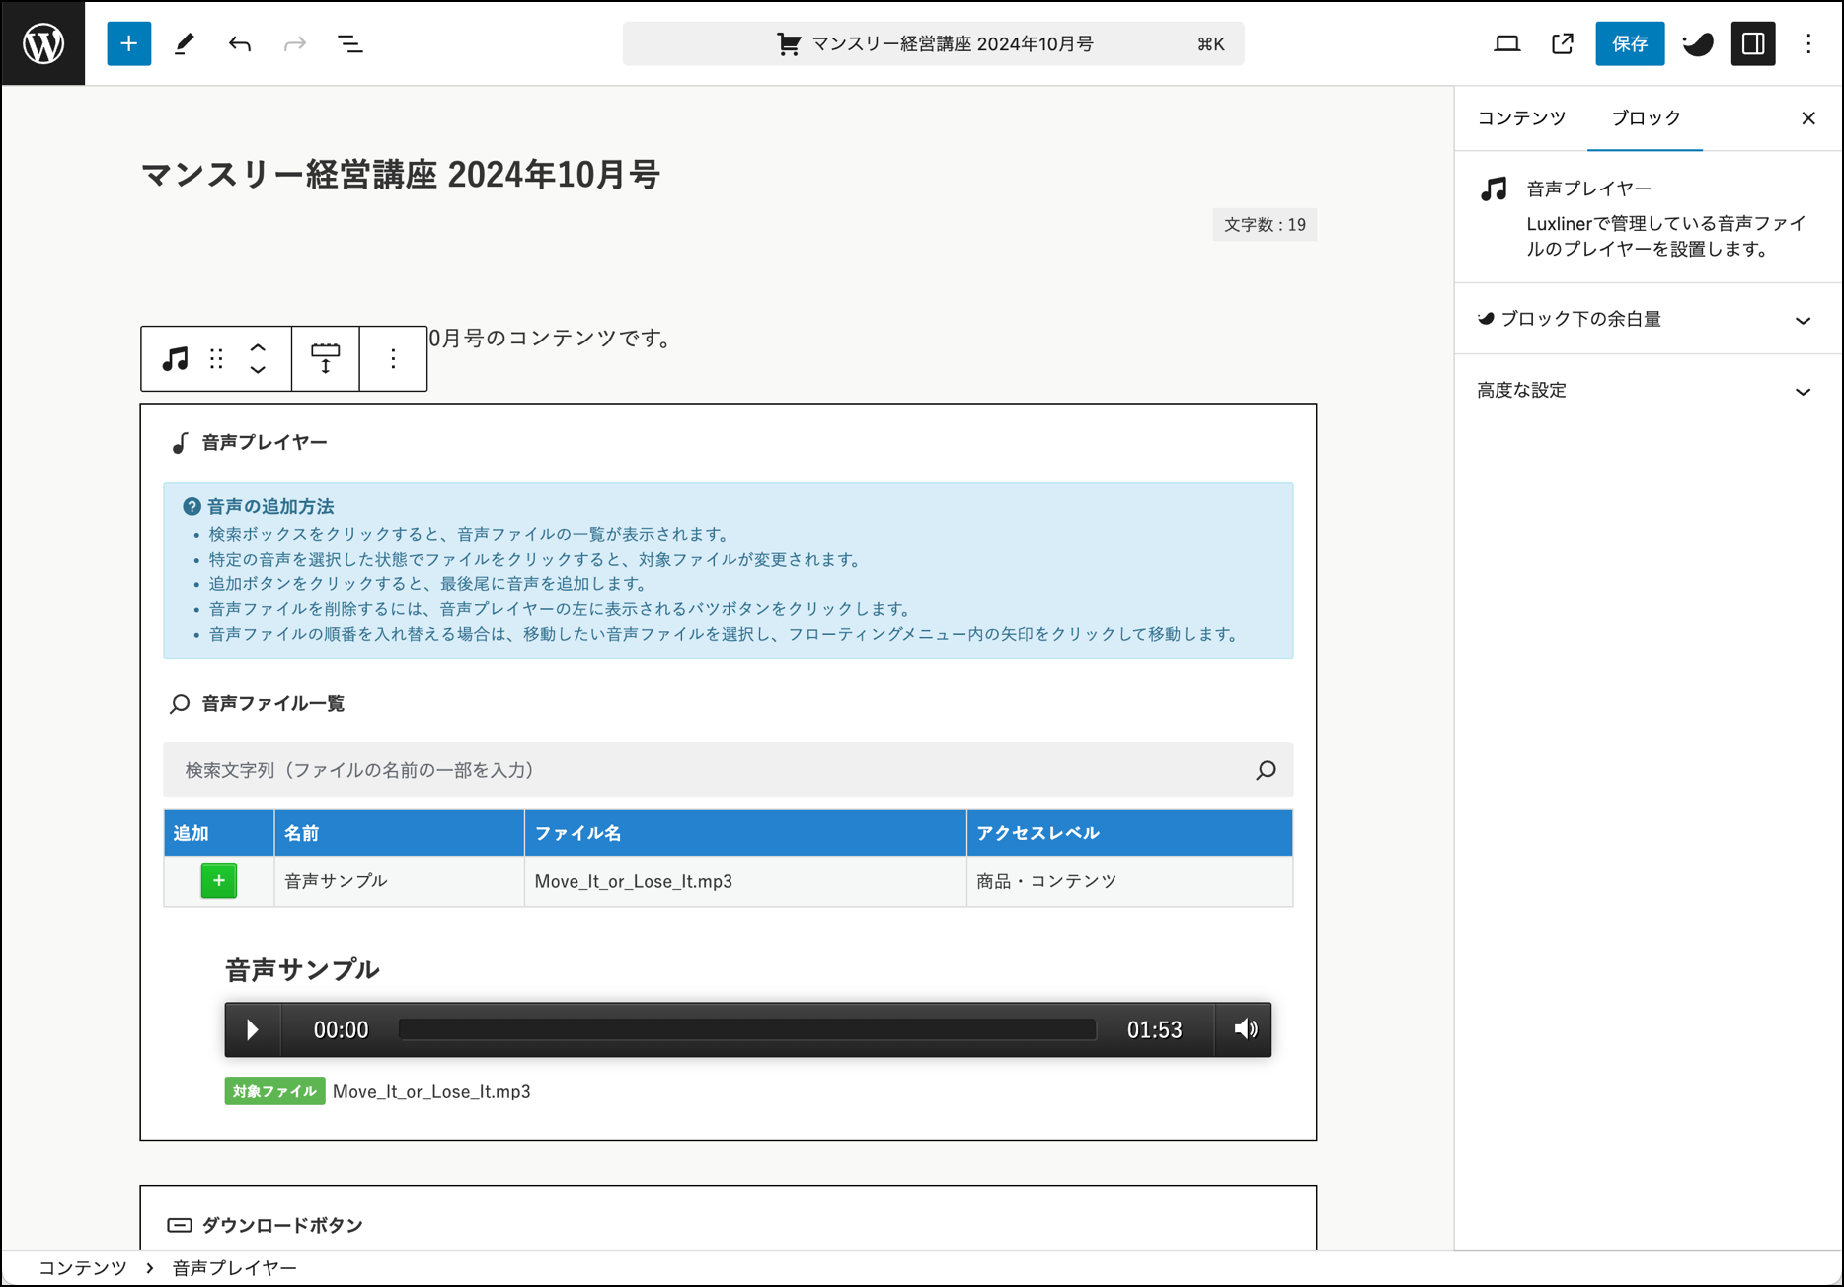This screenshot has width=1844, height=1287.
Task: Open the block toolbar options menu
Action: 393,358
